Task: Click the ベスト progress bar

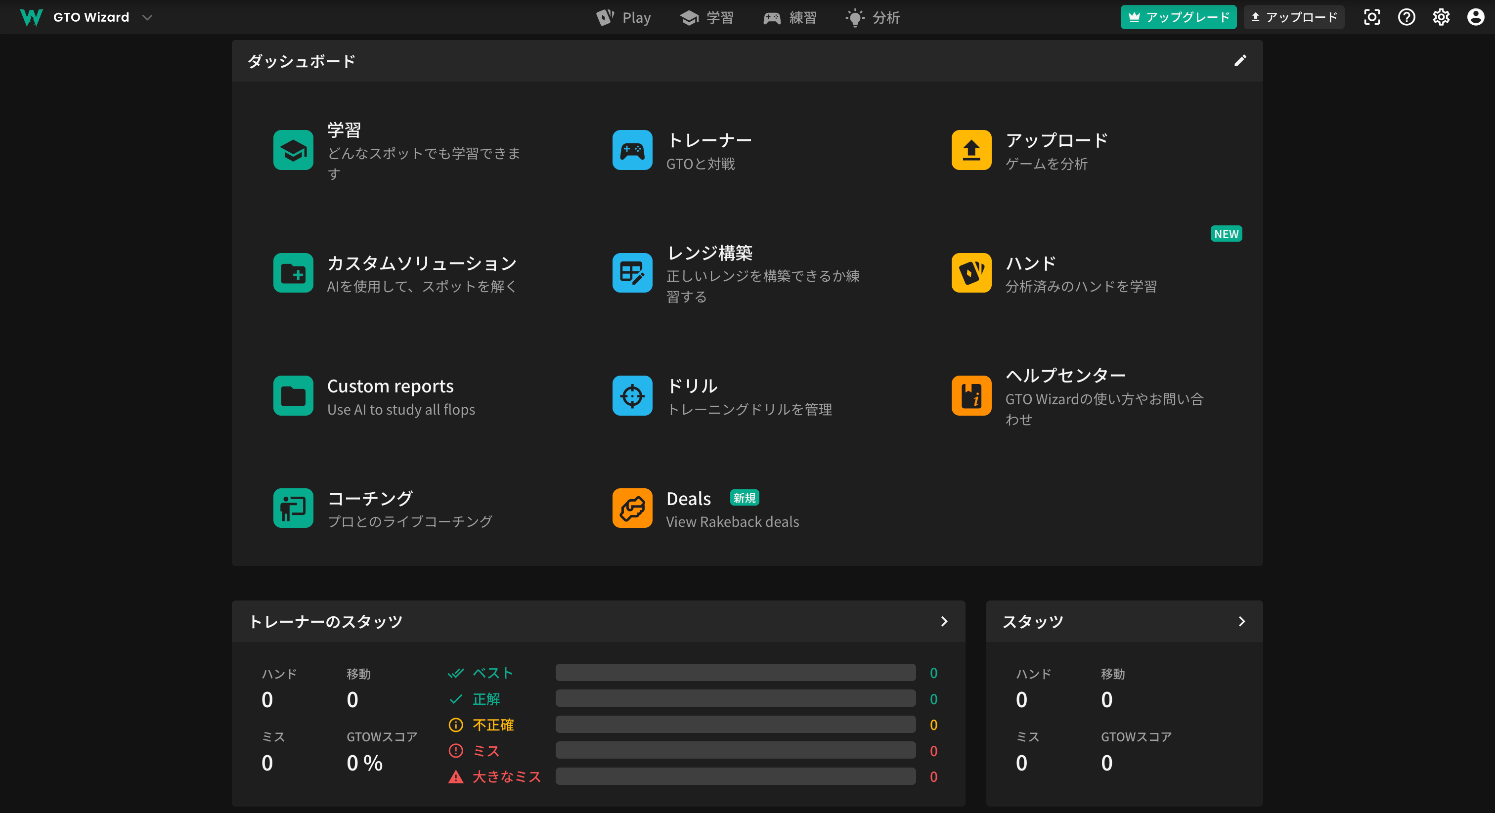Action: click(735, 673)
